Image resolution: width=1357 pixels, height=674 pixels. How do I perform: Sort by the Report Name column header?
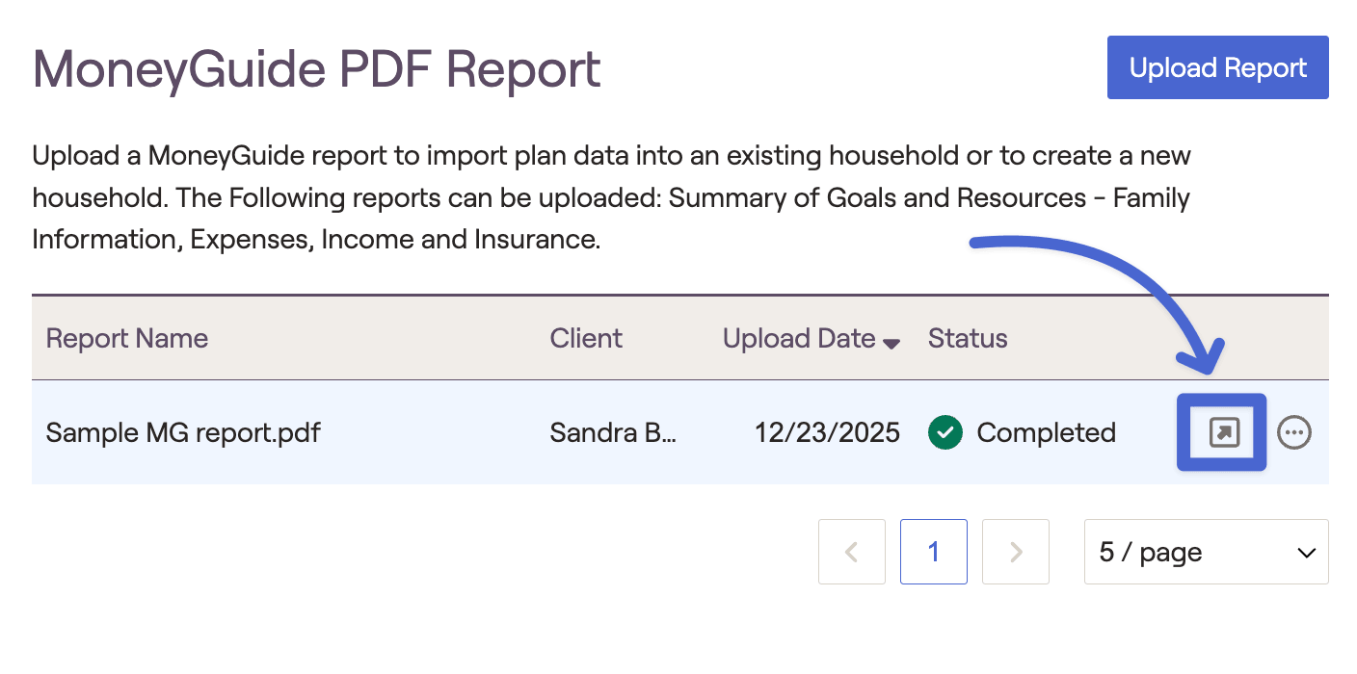[x=127, y=339]
